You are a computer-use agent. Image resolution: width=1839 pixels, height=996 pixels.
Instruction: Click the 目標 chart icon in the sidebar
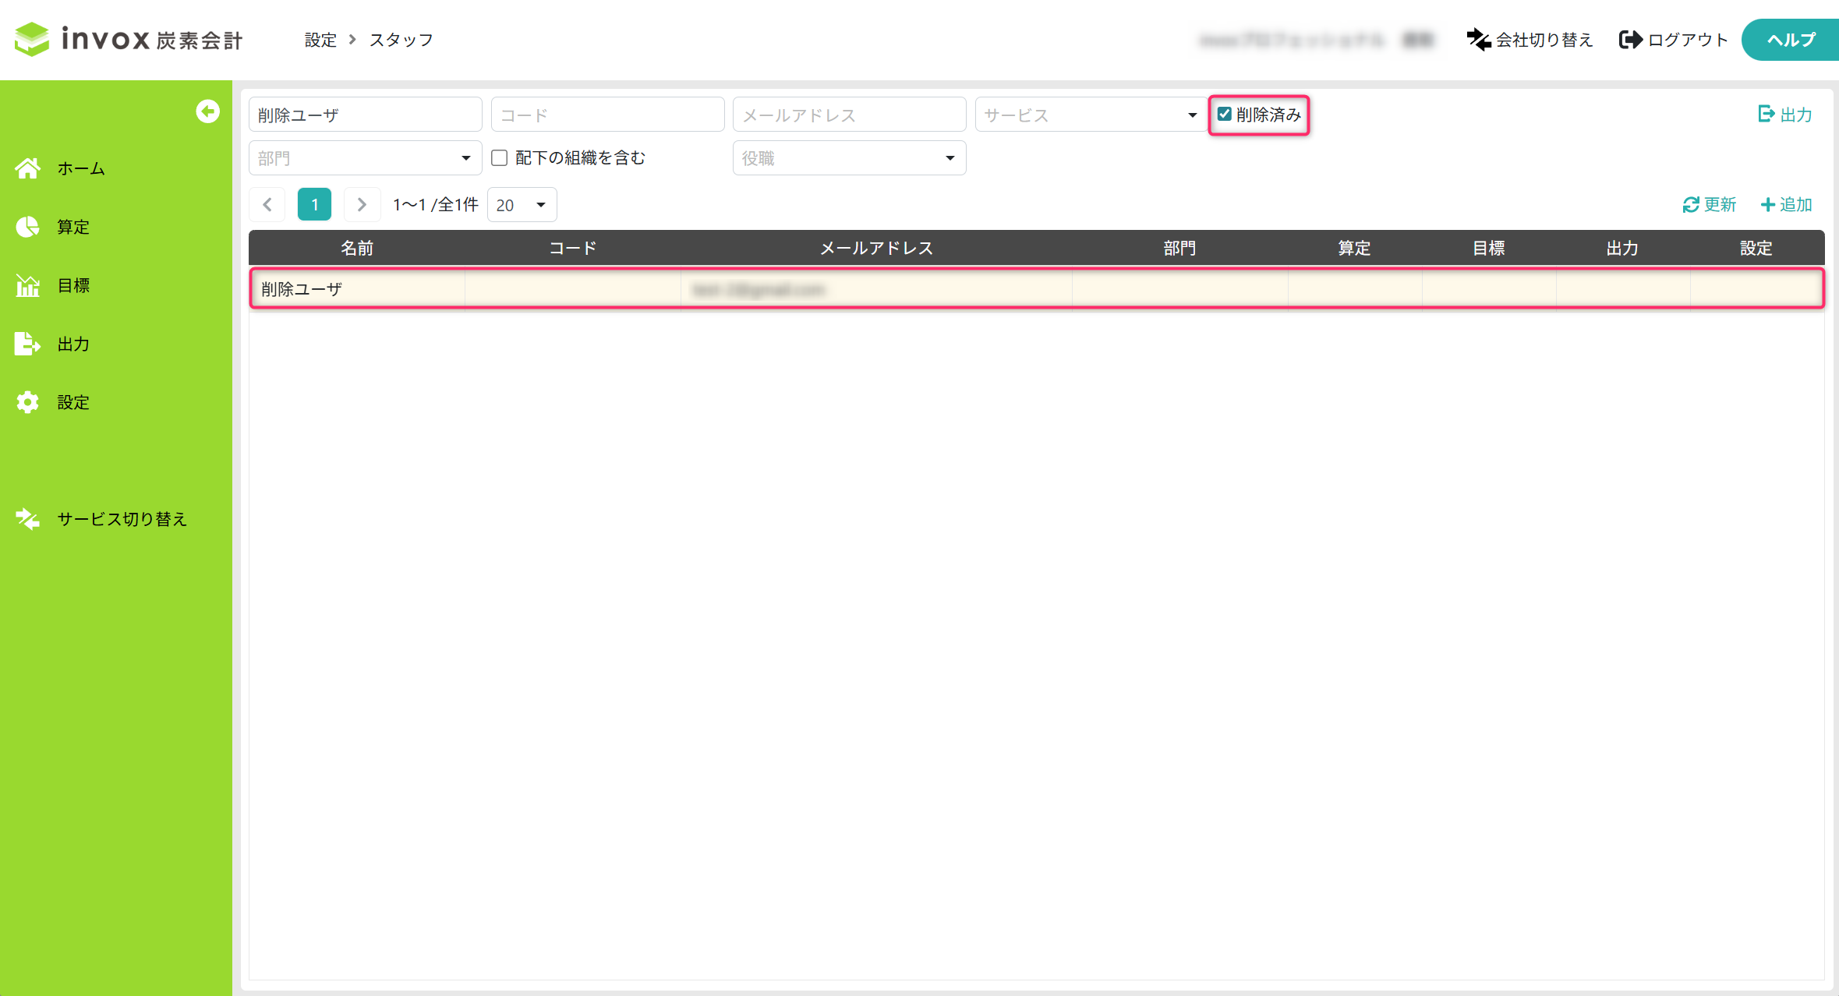28,285
